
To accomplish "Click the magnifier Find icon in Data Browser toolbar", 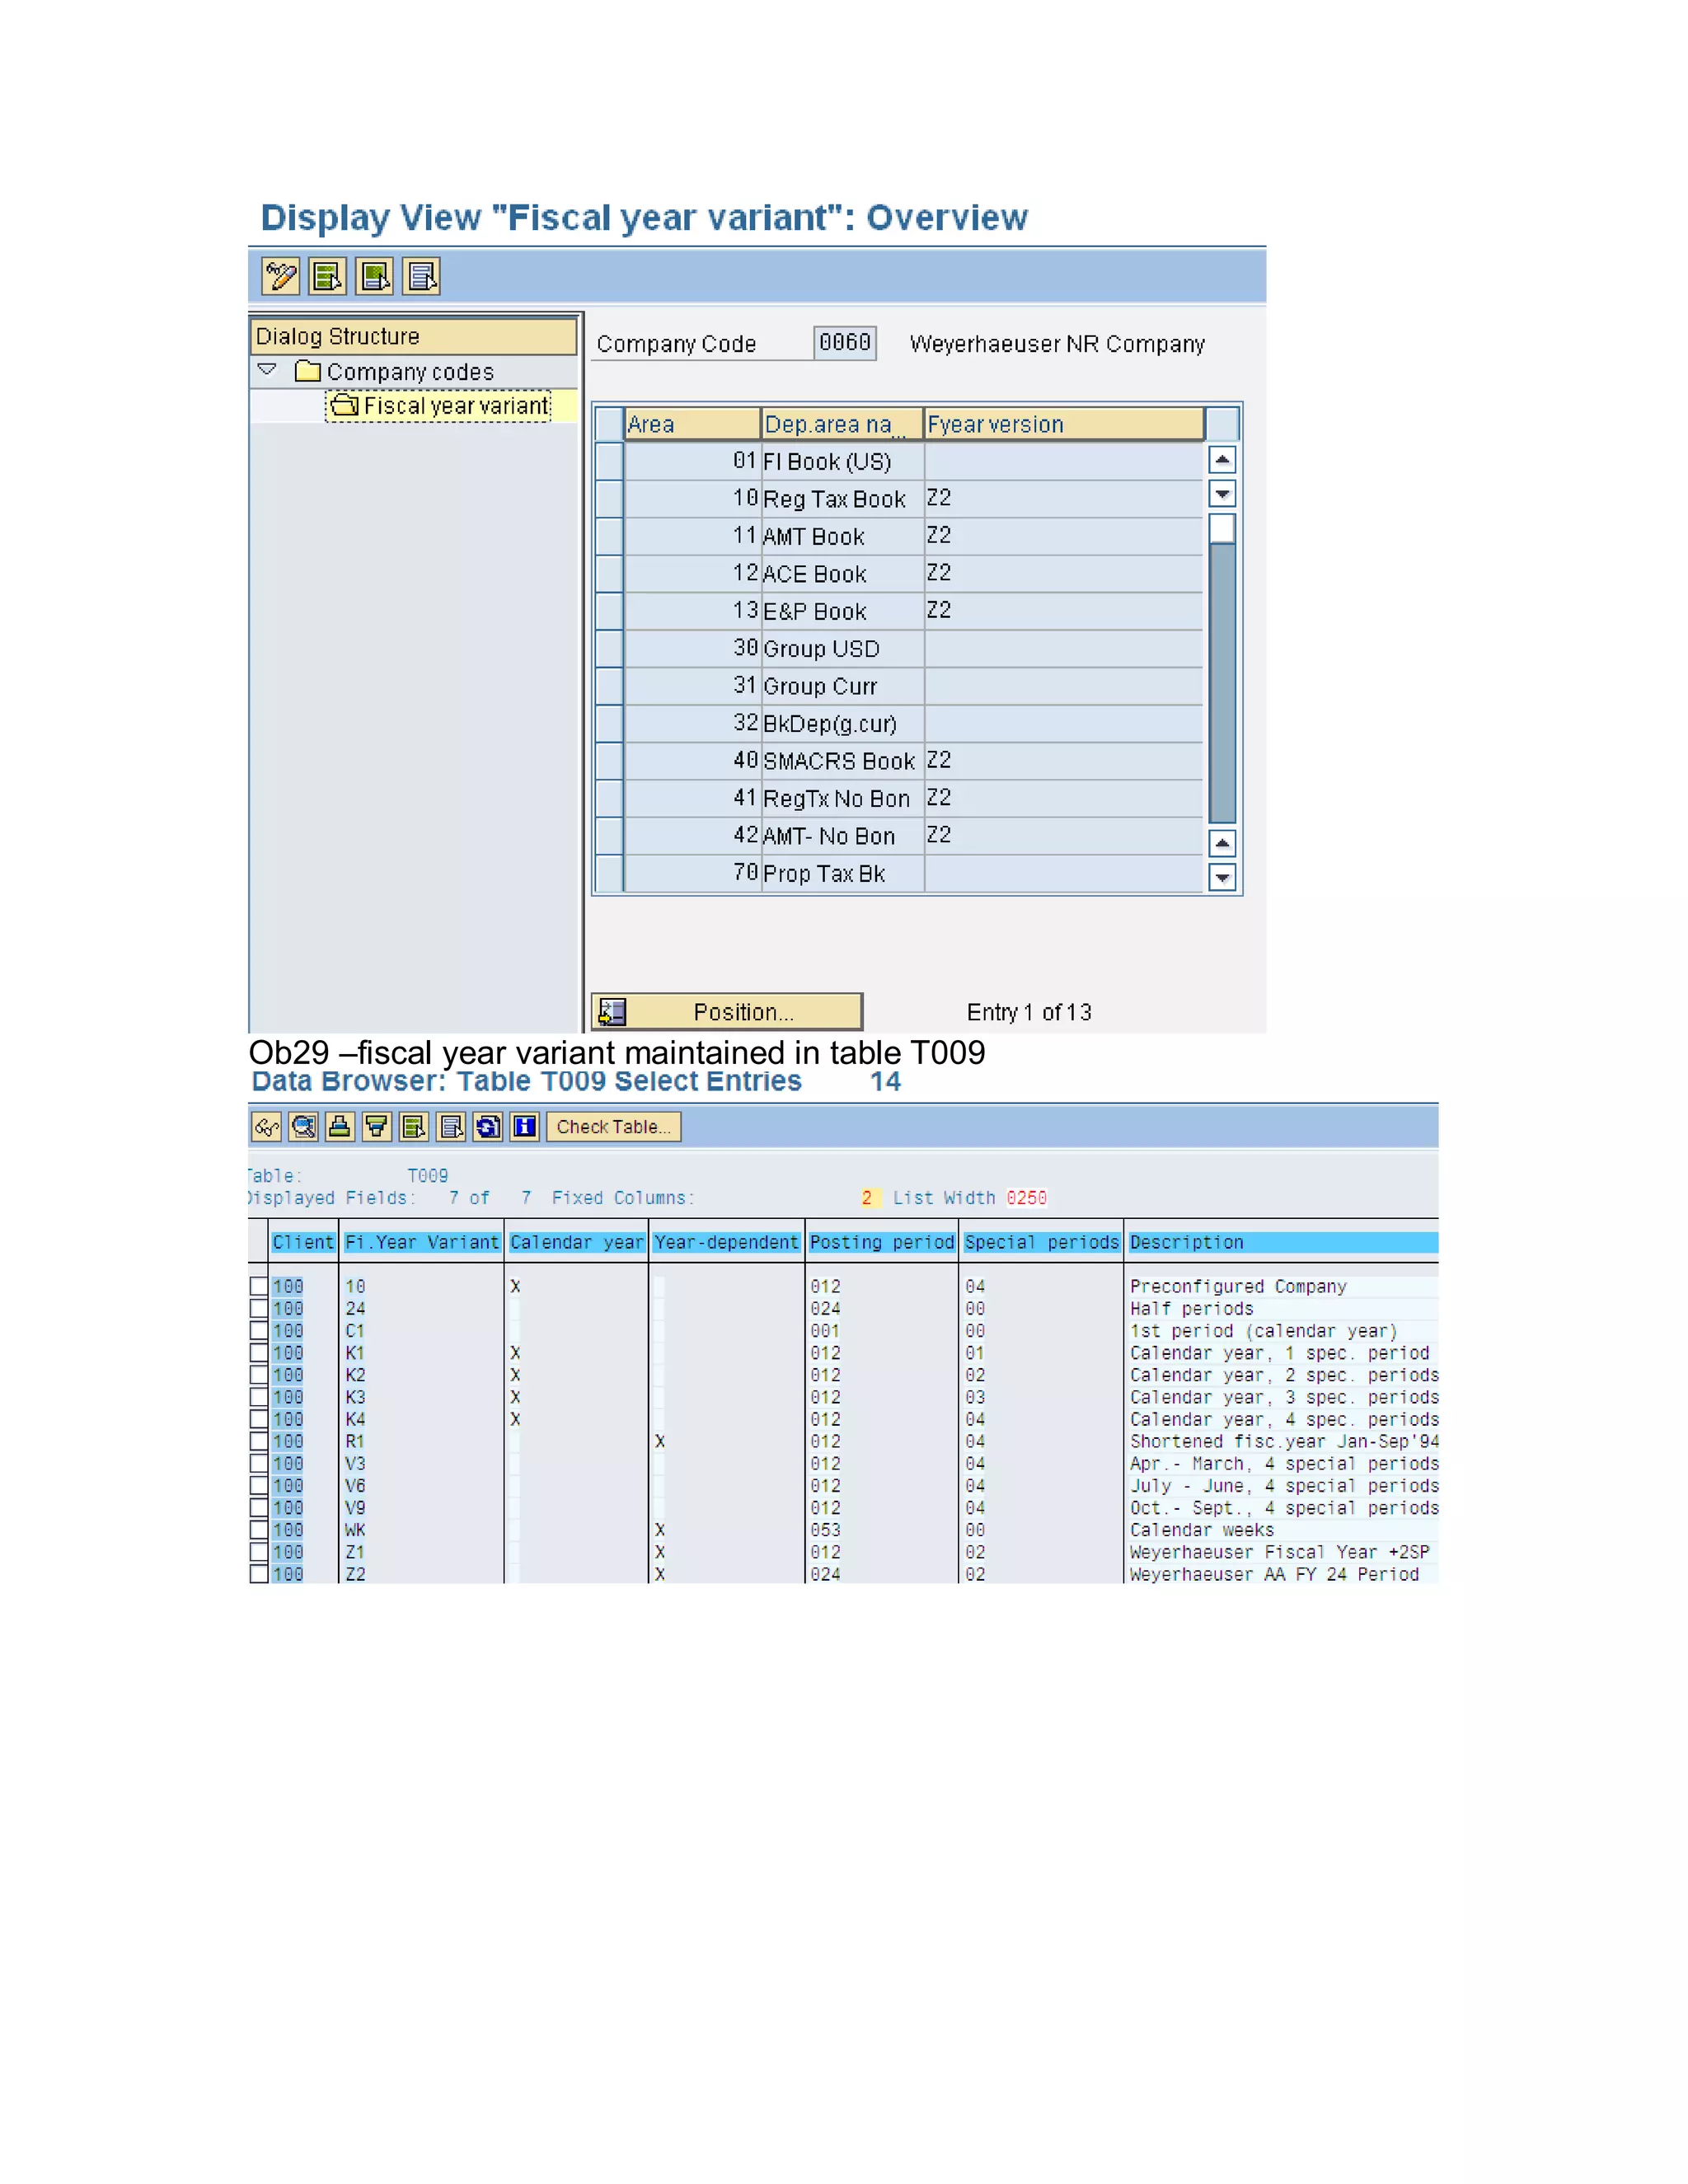I will (x=304, y=1127).
